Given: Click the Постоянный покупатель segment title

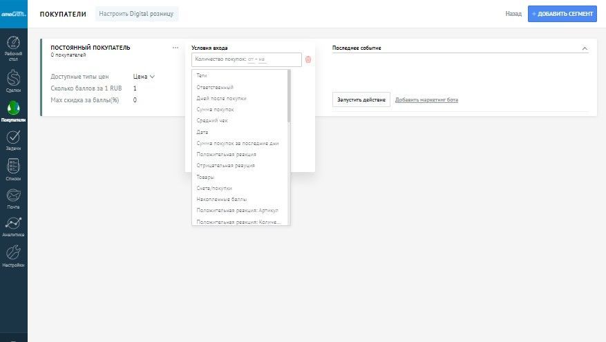Looking at the screenshot, I should [91, 48].
